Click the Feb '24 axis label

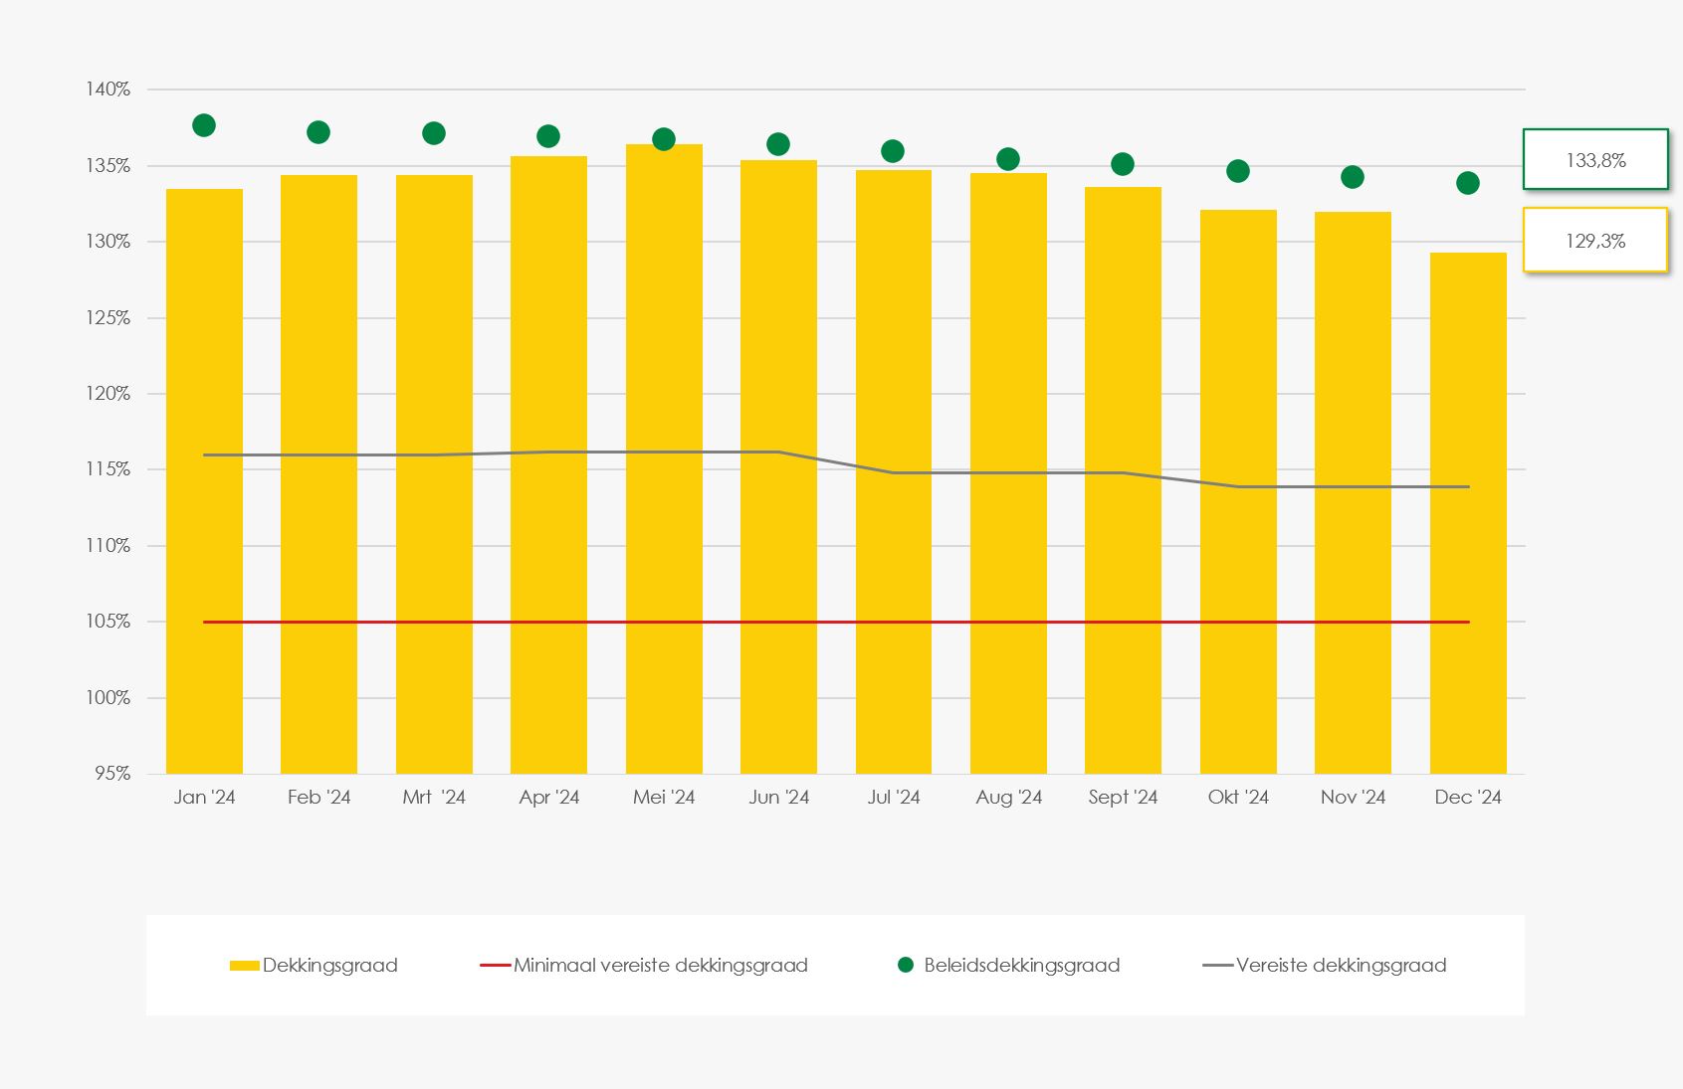(x=318, y=797)
